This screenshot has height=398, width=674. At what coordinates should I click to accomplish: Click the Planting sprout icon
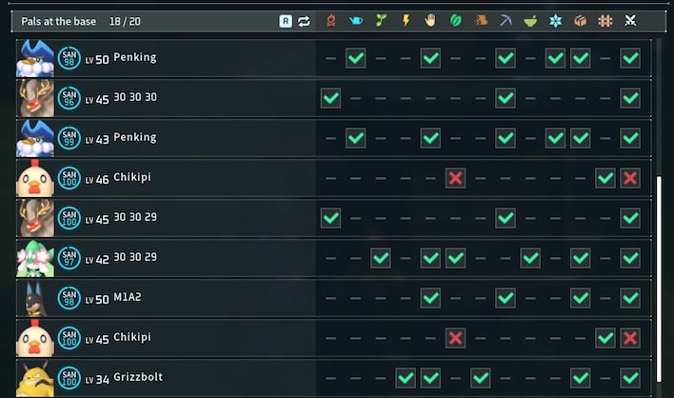pos(381,20)
